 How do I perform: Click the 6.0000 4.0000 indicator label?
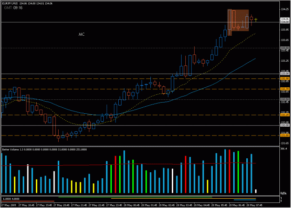click(11, 199)
